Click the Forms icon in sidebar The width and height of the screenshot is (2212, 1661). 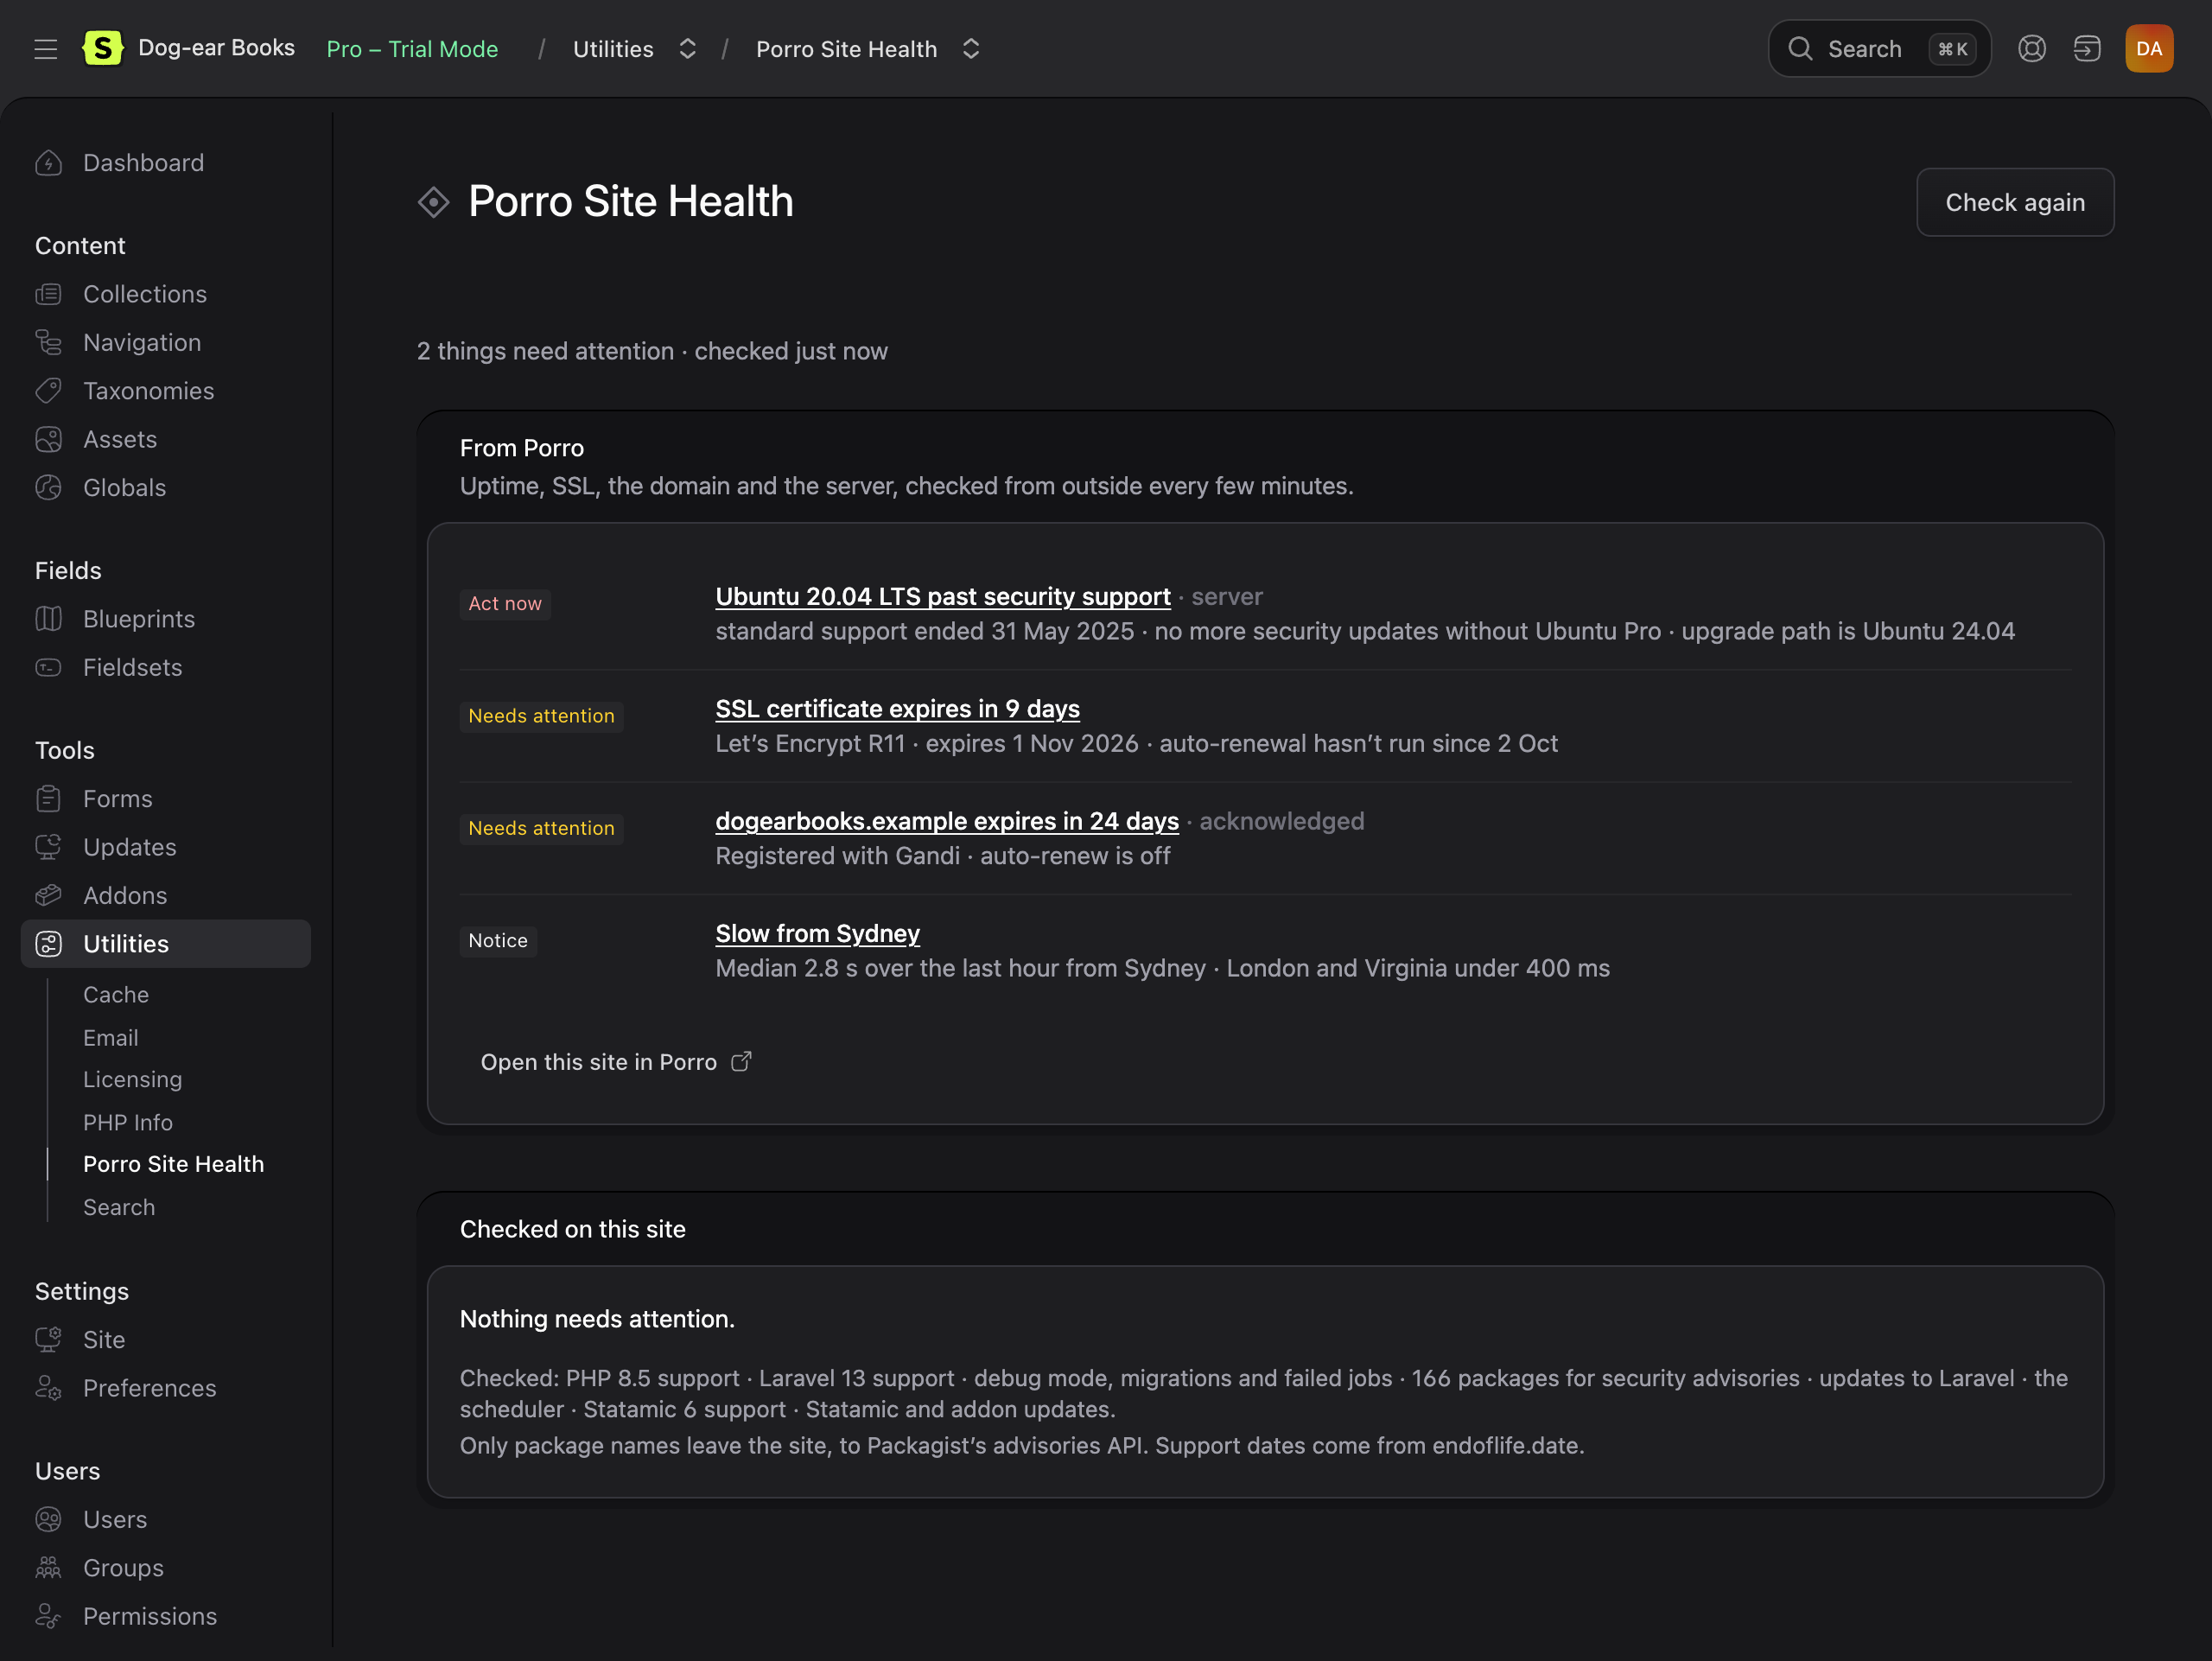[x=48, y=799]
